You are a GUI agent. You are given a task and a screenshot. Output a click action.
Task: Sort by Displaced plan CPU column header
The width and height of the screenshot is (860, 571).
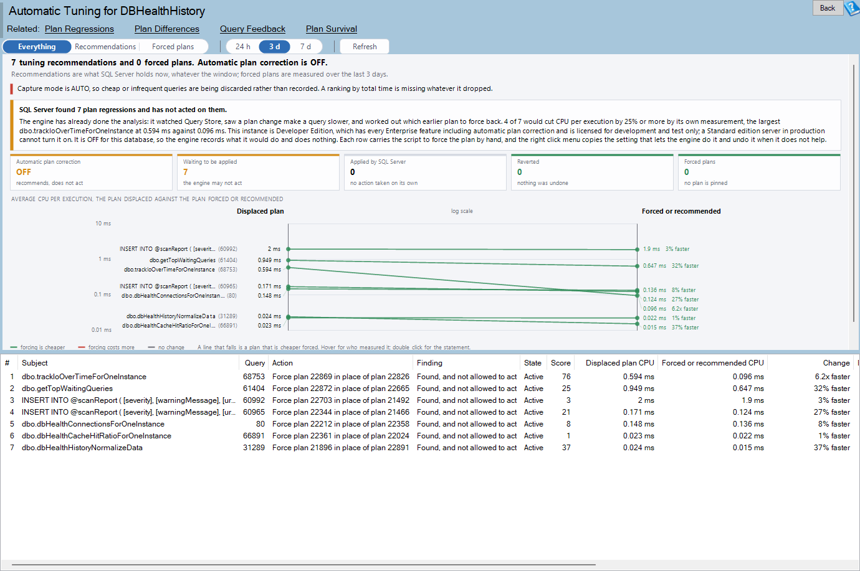click(x=616, y=363)
